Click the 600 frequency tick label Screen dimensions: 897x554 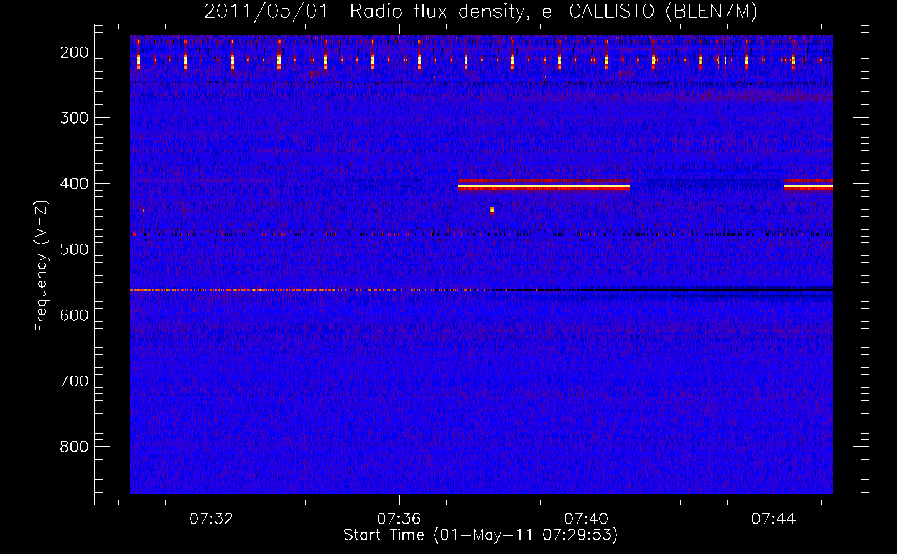(74, 315)
